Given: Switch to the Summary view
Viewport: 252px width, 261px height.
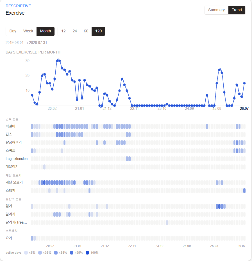Looking at the screenshot, I should pos(216,10).
